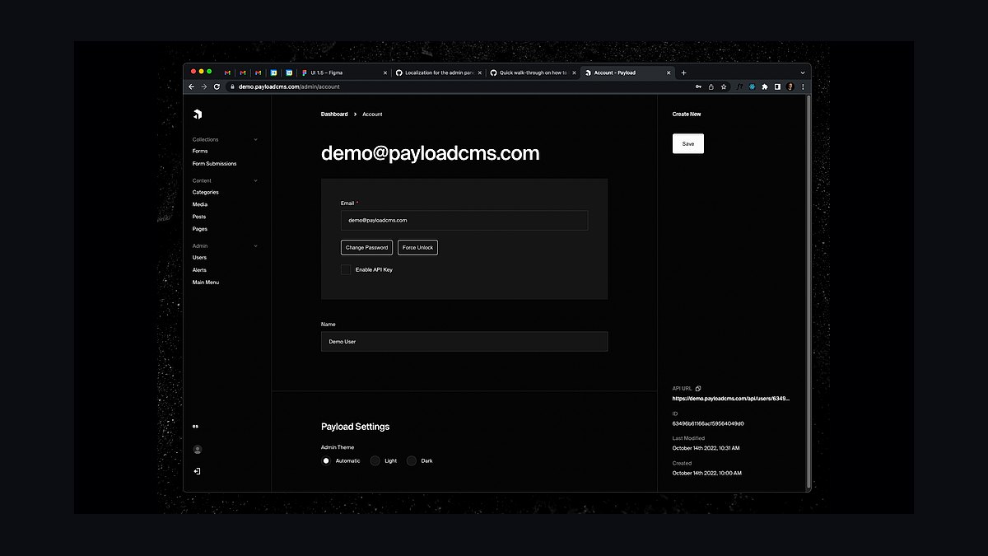Click Created date October 14th 2022, 10:00 AM

pos(707,473)
